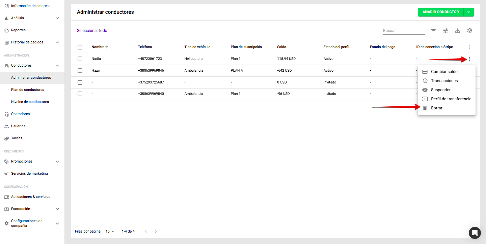Click the phone number +48723861723
This screenshot has height=244, width=486.
(150, 59)
